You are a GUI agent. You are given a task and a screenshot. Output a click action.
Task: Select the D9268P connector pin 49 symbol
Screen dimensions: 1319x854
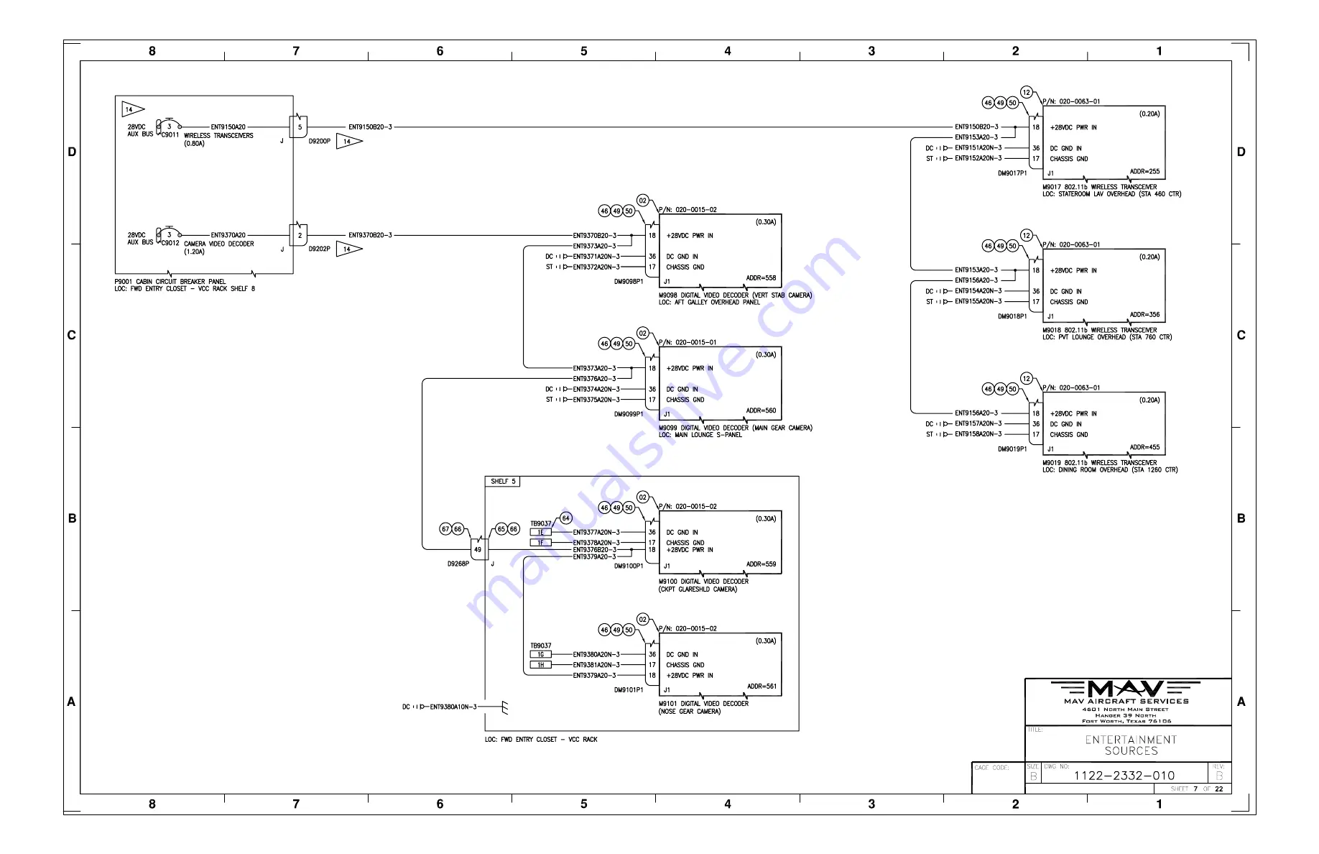[478, 549]
